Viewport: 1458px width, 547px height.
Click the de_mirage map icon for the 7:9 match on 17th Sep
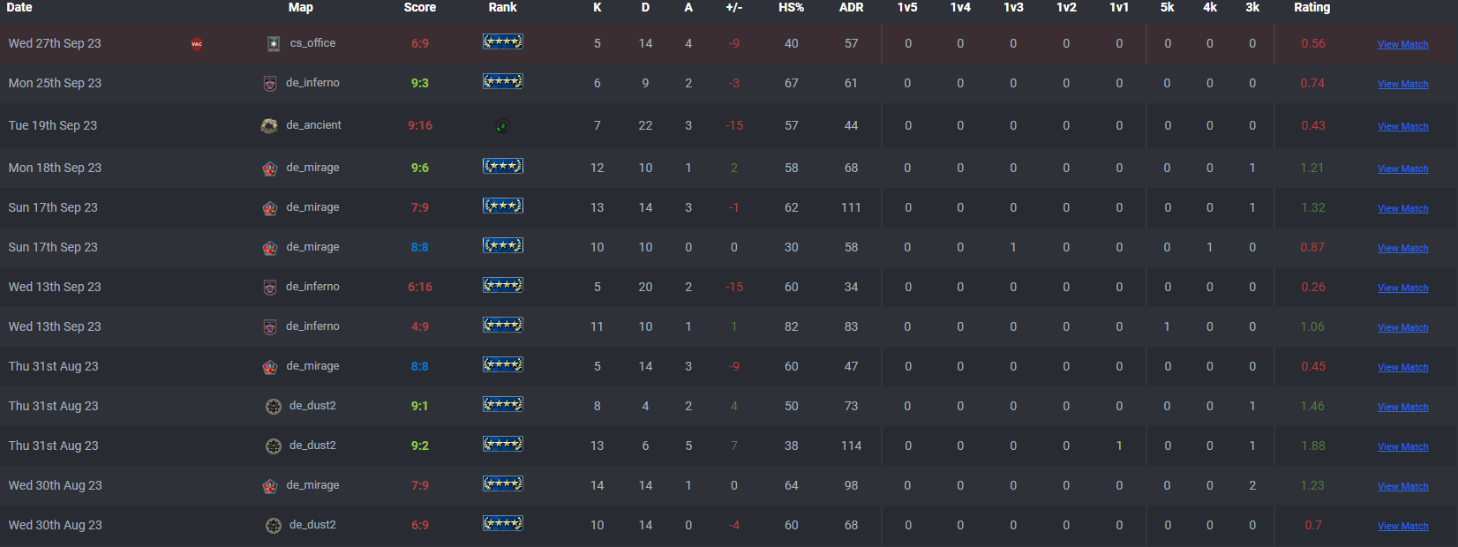click(270, 208)
